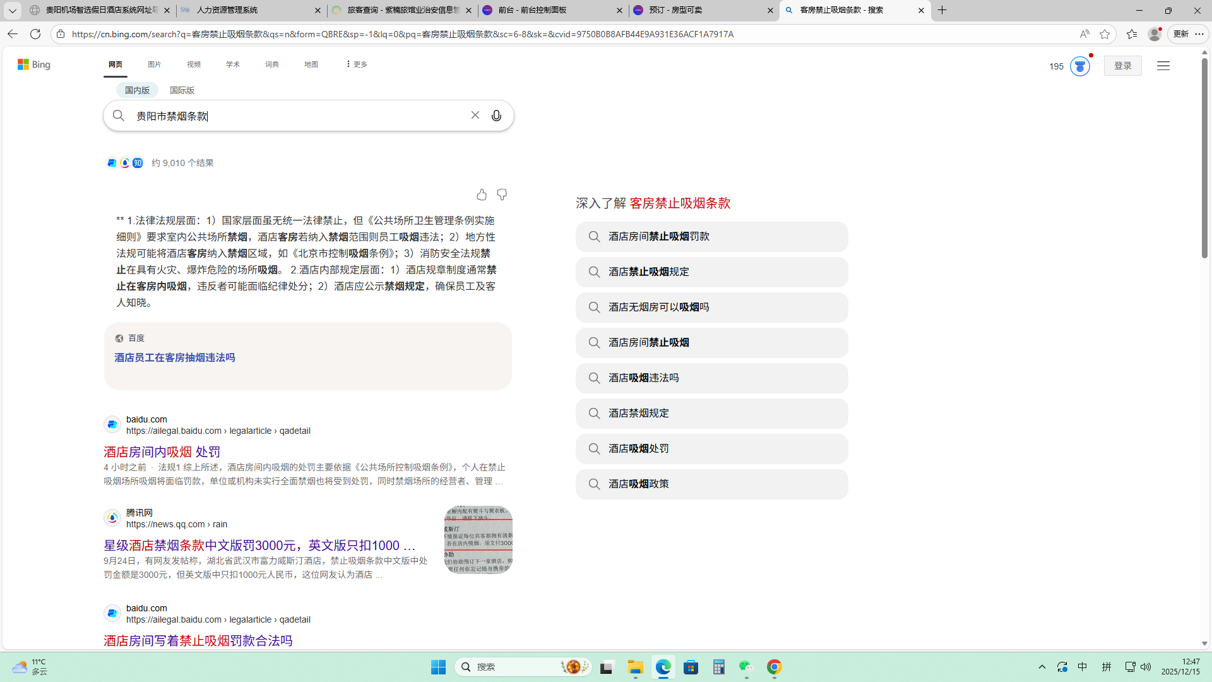Image resolution: width=1212 pixels, height=682 pixels.
Task: Click the 登录 sign-in button
Action: tap(1122, 66)
